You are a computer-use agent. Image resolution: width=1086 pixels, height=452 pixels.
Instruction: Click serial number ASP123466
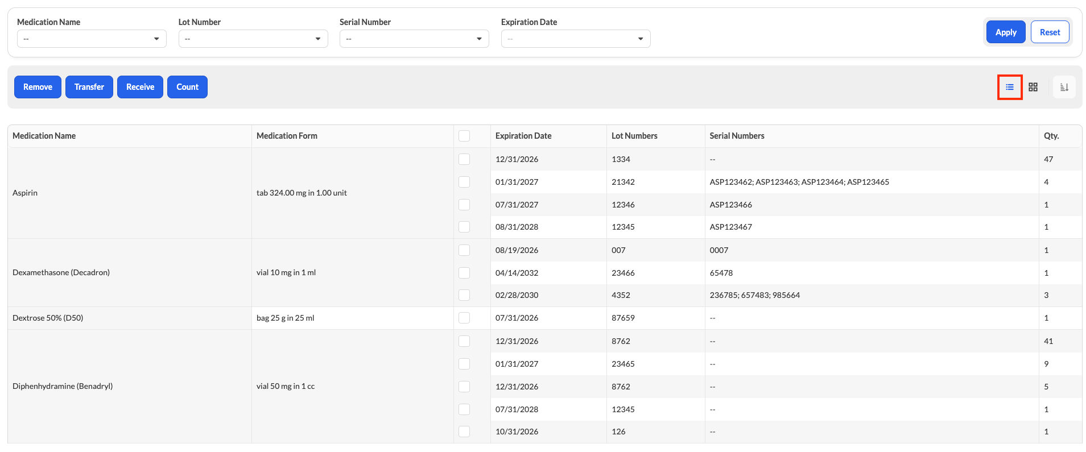[x=730, y=205]
